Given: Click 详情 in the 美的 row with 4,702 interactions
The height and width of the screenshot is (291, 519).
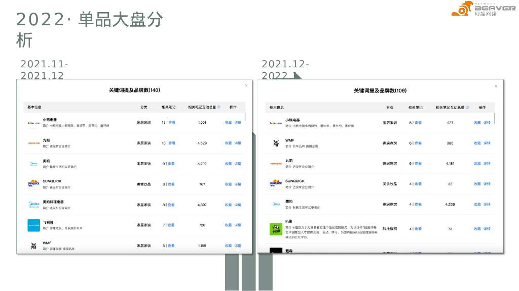Looking at the screenshot, I should [x=238, y=164].
